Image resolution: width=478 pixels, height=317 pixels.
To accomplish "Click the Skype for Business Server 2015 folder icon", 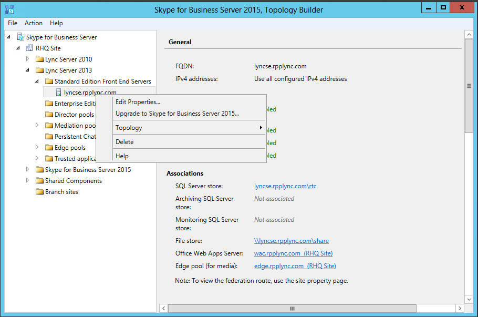I will 39,169.
